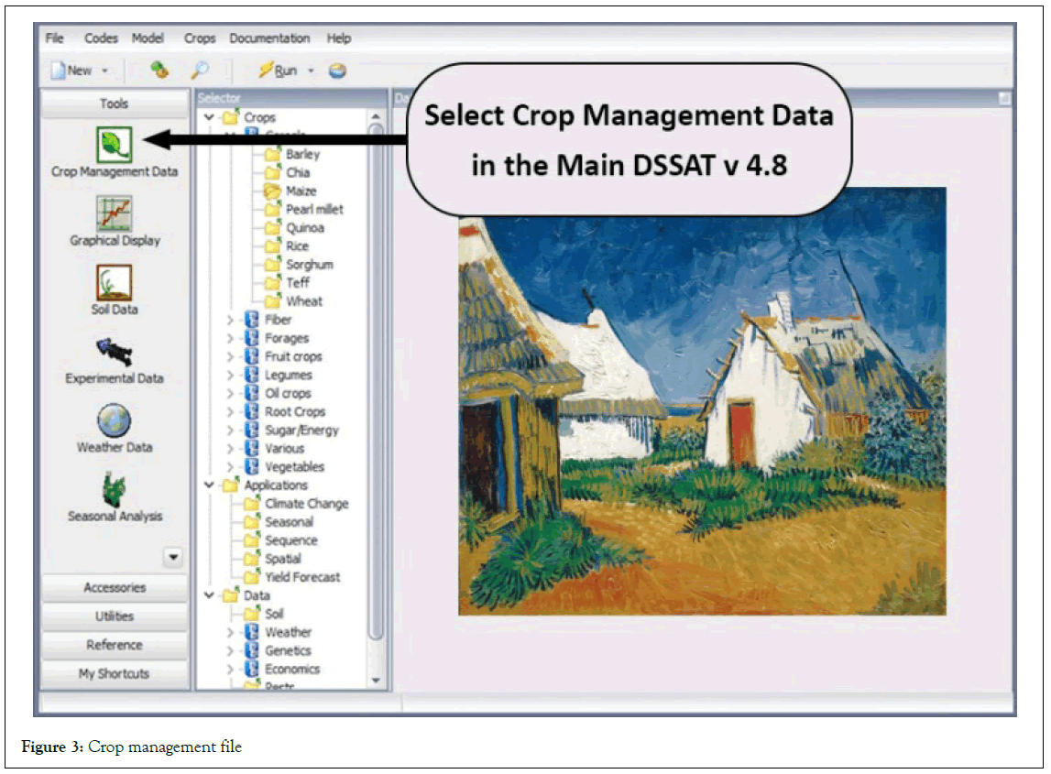The width and height of the screenshot is (1051, 774).
Task: Select the Soil folder under Data
Action: coord(263,615)
